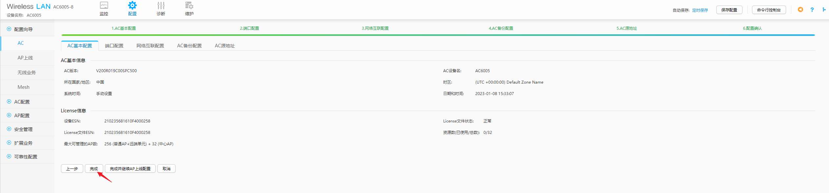The image size is (829, 193).
Task: Click the logout icon at top right
Action: click(824, 10)
